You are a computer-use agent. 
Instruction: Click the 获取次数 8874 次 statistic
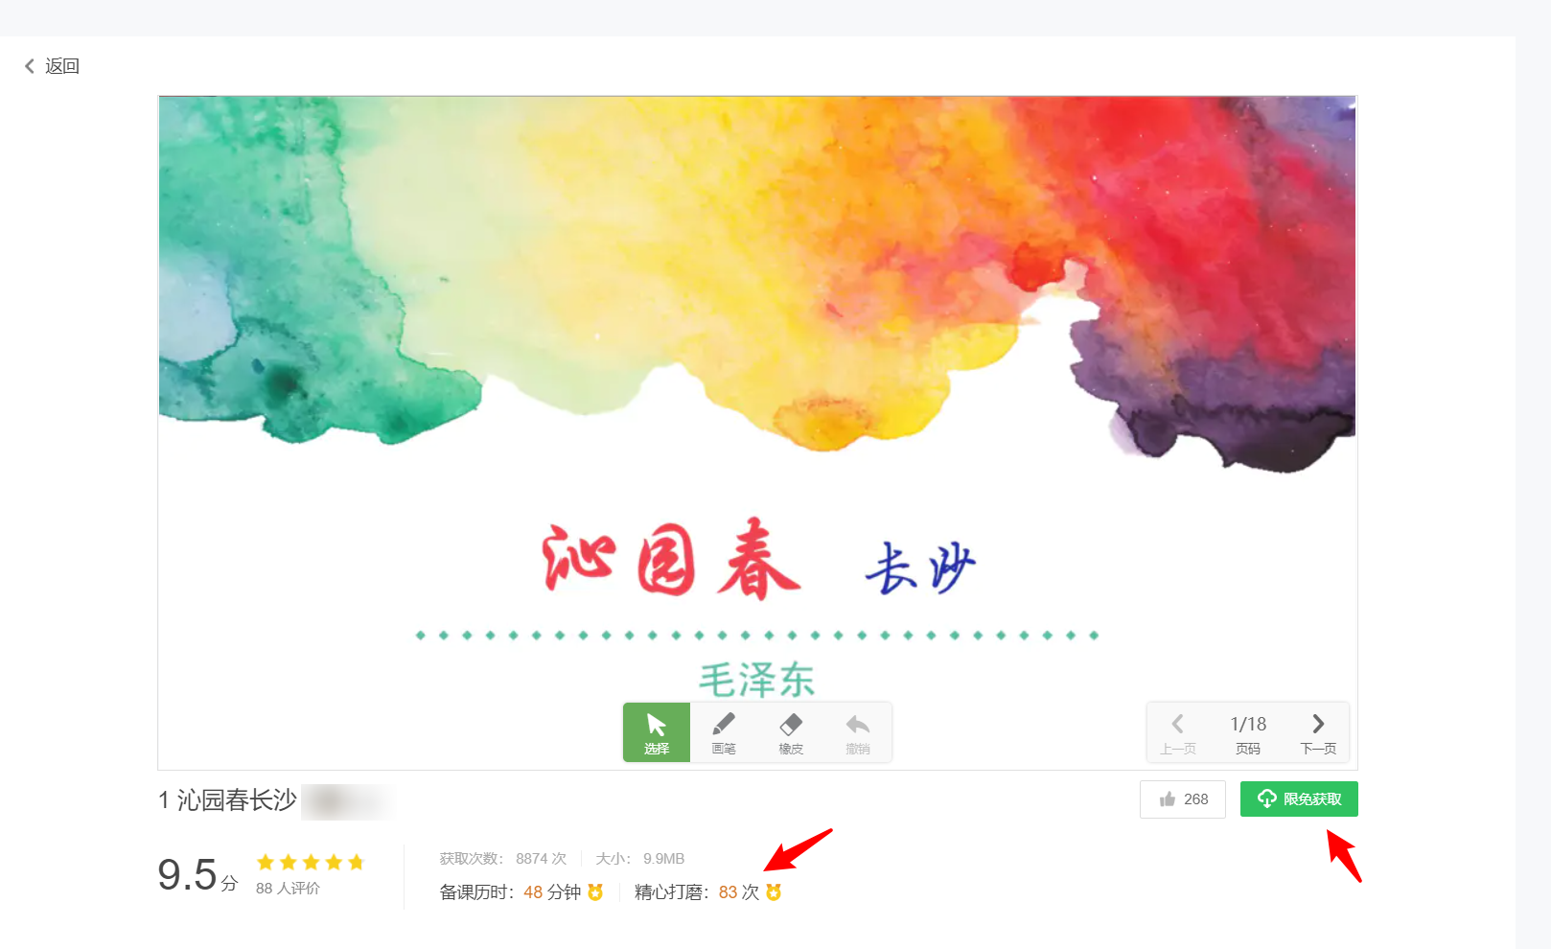tap(503, 859)
